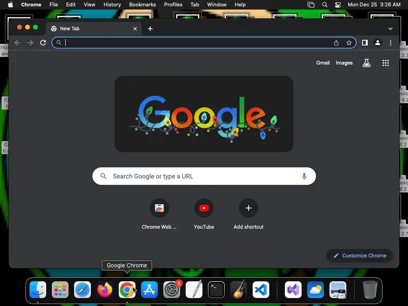This screenshot has height=306, width=408.
Task: Open Visual Studio from the Dock
Action: (293, 290)
